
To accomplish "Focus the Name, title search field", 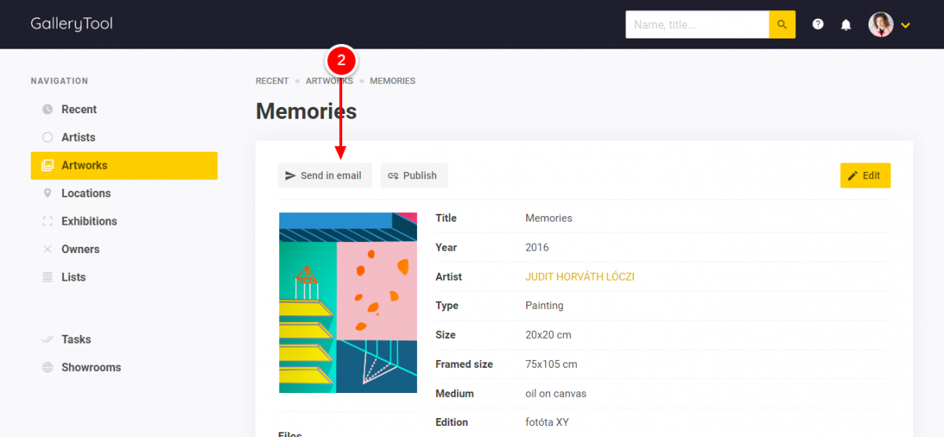I will 697,24.
